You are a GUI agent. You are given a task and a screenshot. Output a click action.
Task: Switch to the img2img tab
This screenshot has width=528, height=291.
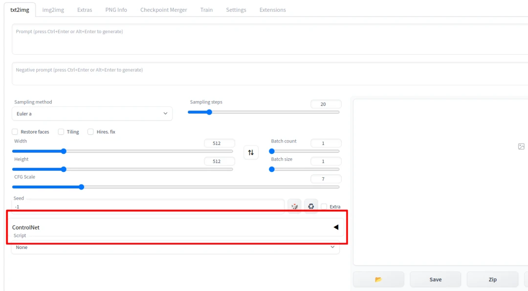pyautogui.click(x=53, y=10)
